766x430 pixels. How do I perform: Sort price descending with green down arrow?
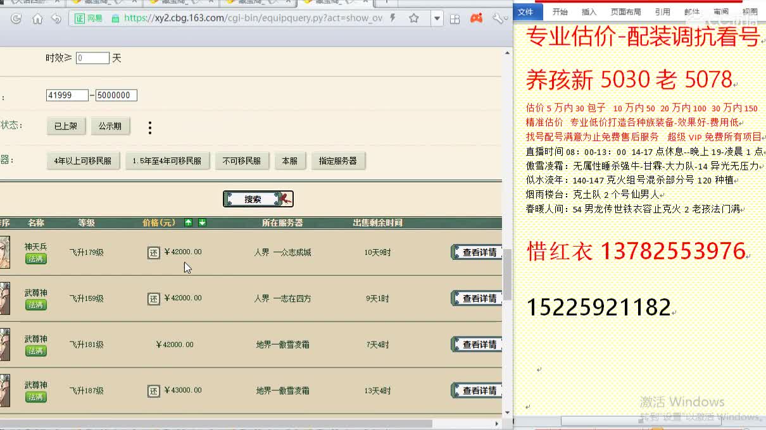coord(202,223)
